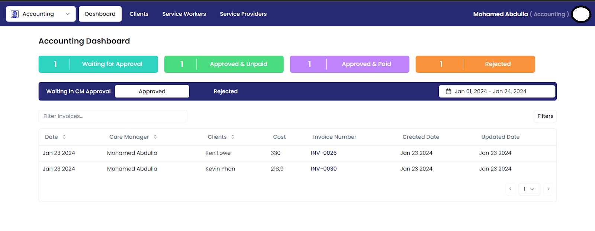
Task: Select the Approved invoices tab
Action: [x=152, y=92]
